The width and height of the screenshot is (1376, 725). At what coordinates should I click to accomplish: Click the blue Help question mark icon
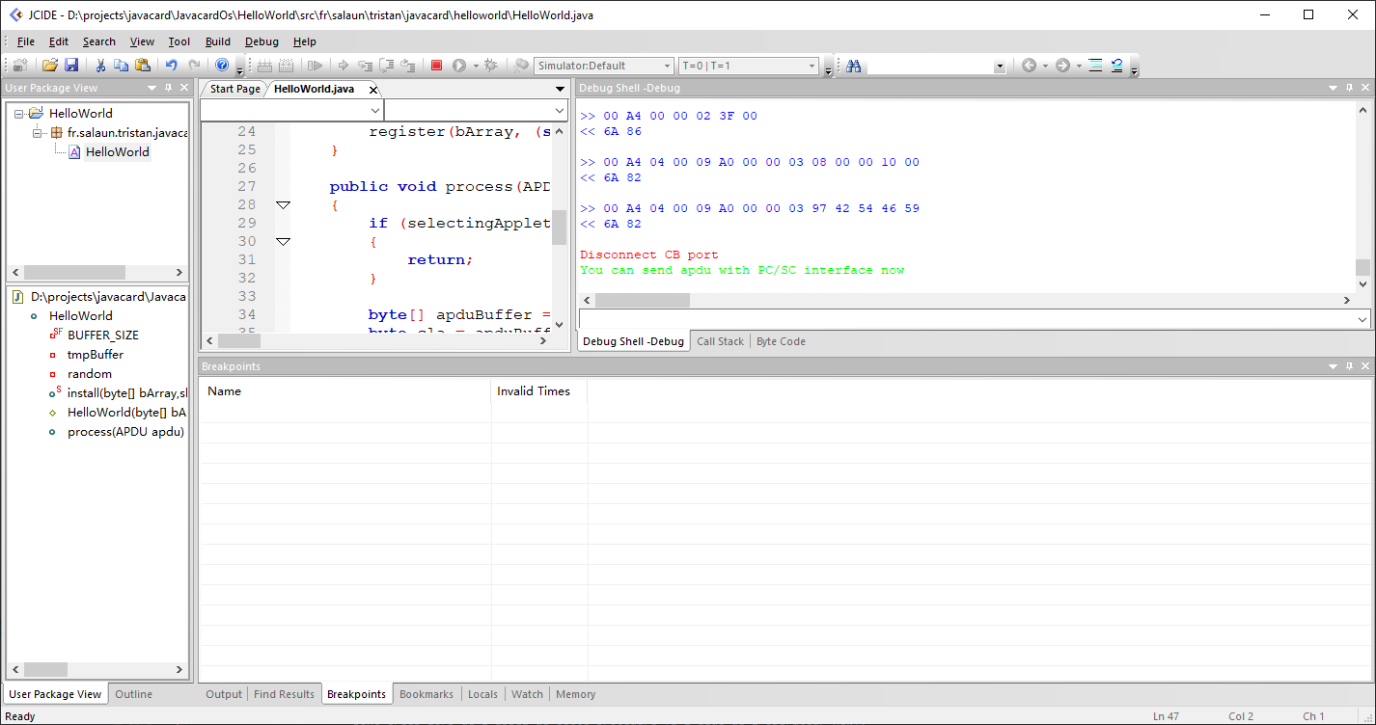pos(222,66)
